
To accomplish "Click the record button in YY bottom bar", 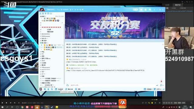I will [x=78, y=89].
